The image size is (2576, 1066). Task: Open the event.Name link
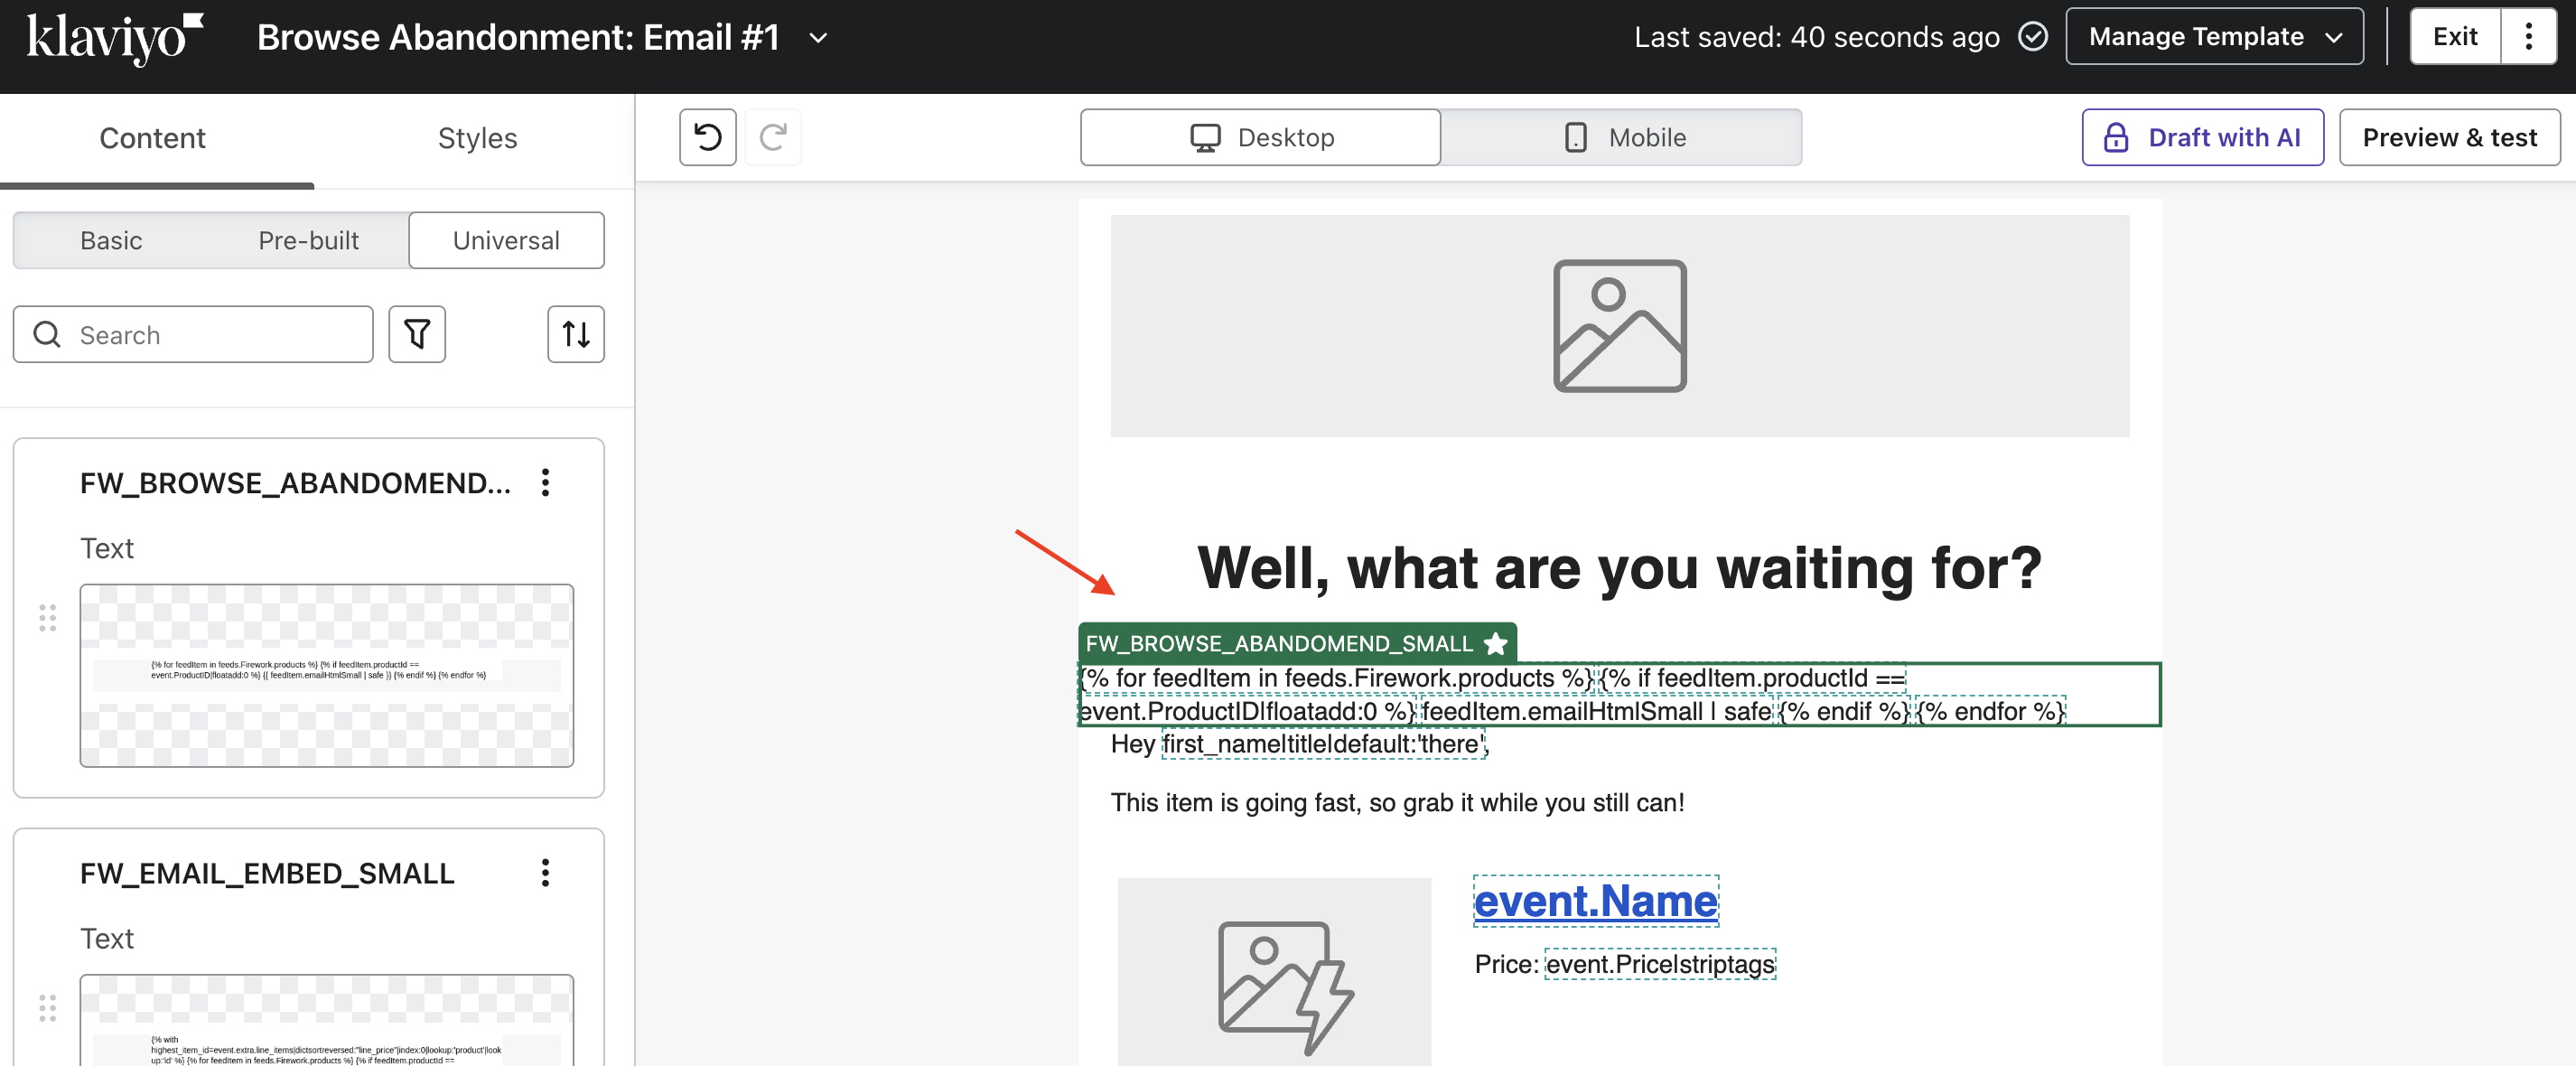1595,901
